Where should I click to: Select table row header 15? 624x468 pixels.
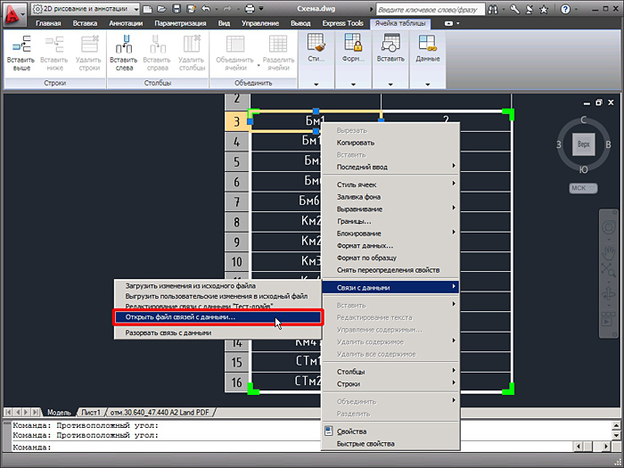pos(236,362)
